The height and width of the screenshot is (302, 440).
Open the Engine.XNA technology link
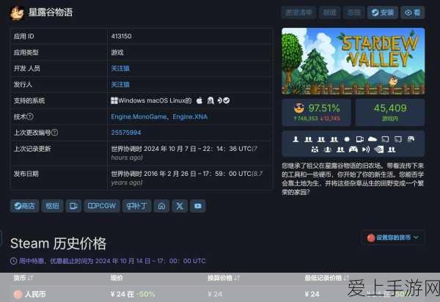190,117
